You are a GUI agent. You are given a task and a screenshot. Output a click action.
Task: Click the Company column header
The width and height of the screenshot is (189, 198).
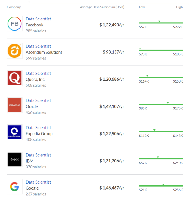pos(14,7)
